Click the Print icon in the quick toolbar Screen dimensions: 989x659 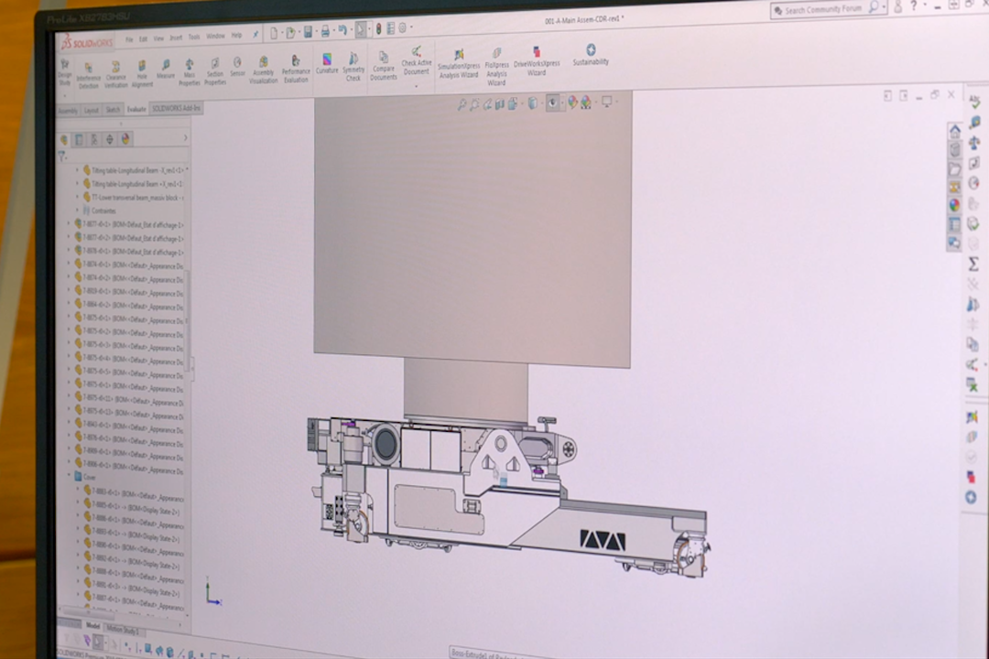click(x=325, y=30)
